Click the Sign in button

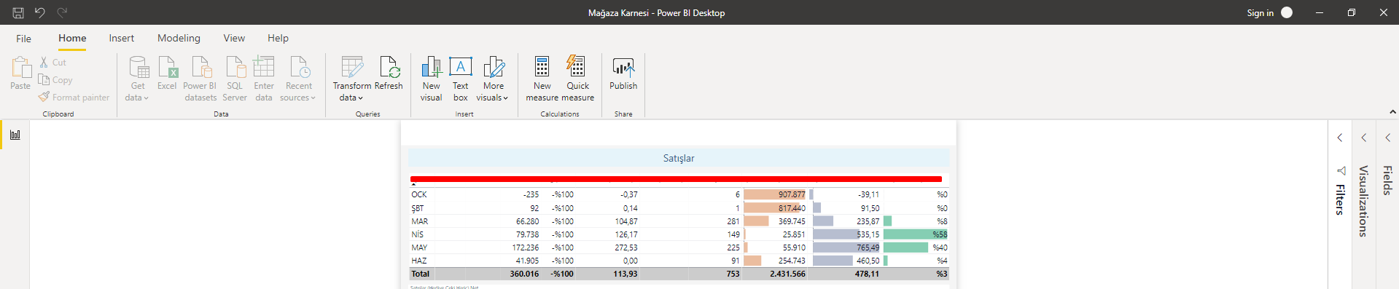(x=1260, y=12)
